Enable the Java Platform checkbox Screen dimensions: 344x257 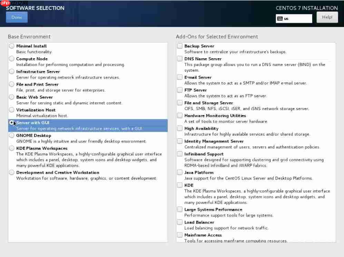pos(180,172)
